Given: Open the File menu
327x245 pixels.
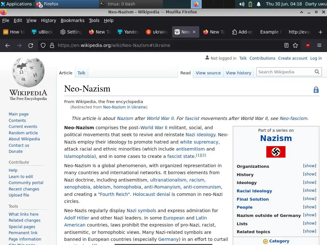Looking at the screenshot, I should [x=6, y=20].
